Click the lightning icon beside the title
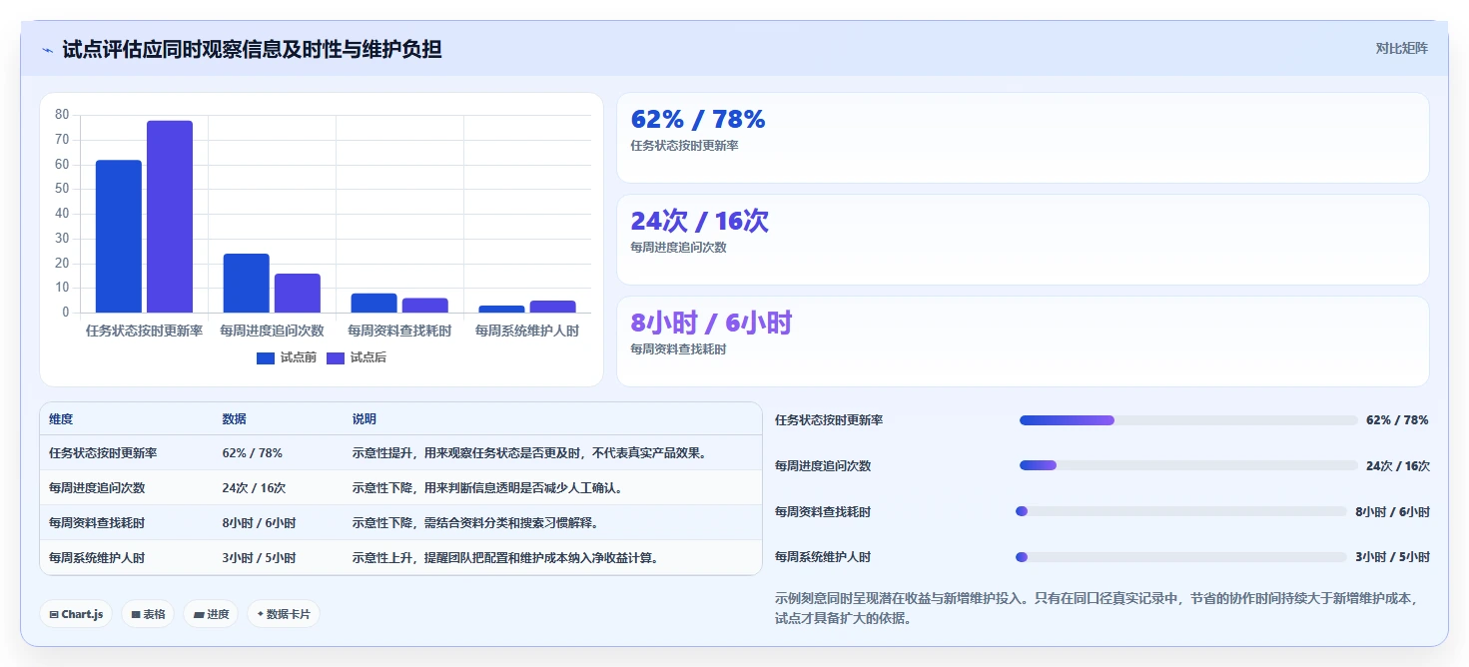This screenshot has height=667, width=1469. (47, 49)
